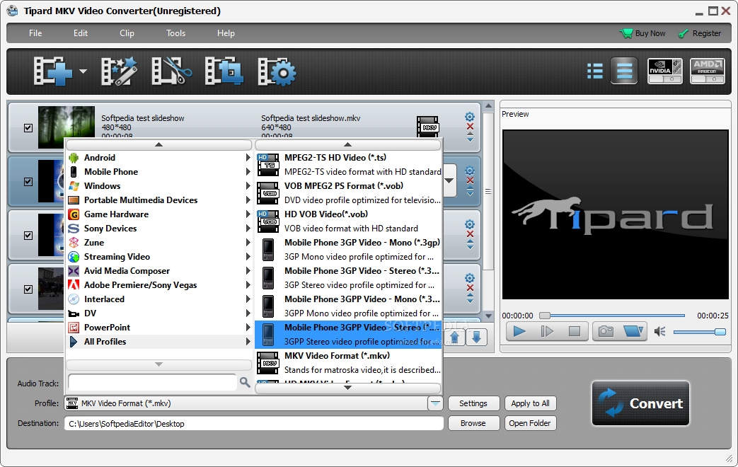Click the Settings button
Image resolution: width=738 pixels, height=467 pixels.
click(x=473, y=403)
